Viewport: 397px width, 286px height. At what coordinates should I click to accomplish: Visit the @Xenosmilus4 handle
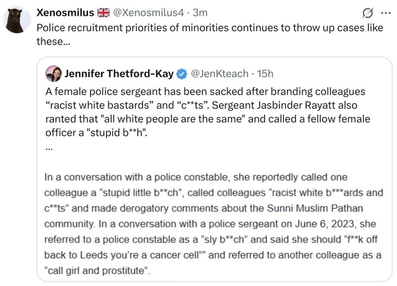pyautogui.click(x=148, y=13)
